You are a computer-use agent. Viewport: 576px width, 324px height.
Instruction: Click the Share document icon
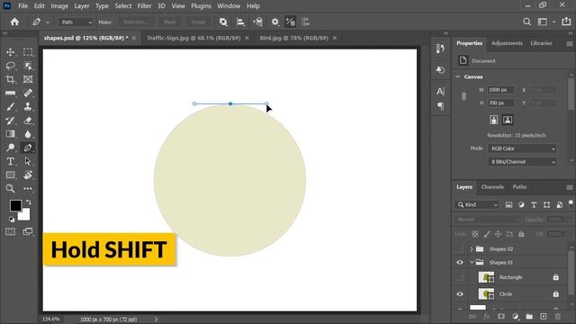coord(566,22)
